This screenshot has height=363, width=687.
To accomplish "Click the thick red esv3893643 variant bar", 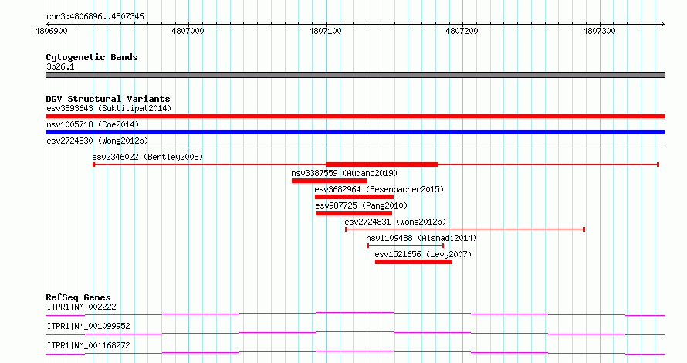I will coord(355,116).
